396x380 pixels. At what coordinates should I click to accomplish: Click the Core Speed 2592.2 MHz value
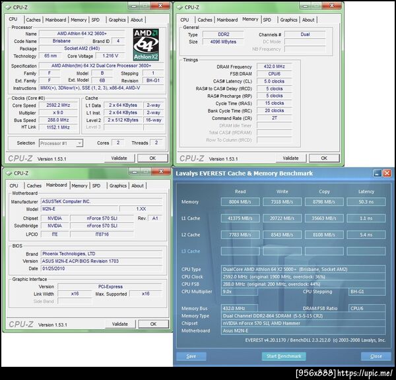58,106
